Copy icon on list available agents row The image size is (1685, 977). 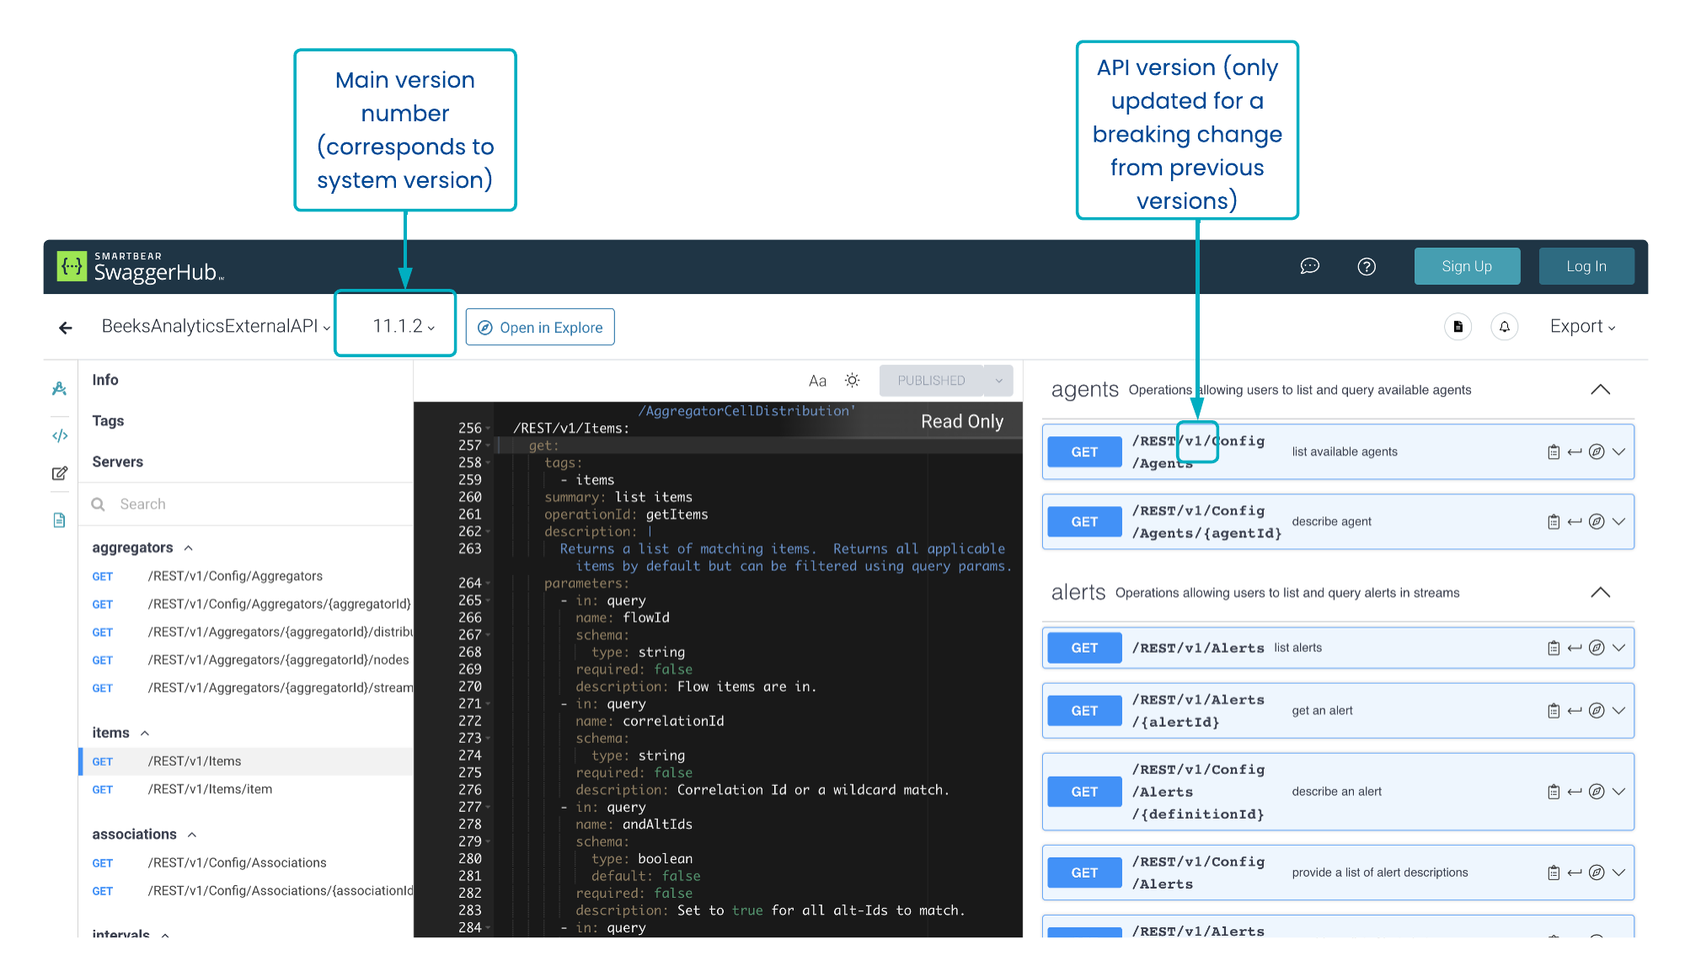(x=1554, y=451)
